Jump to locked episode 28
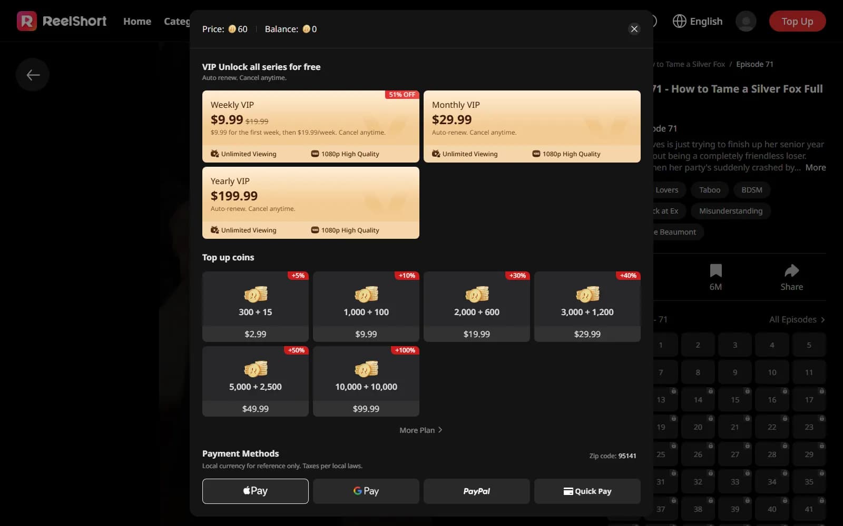 (x=772, y=454)
